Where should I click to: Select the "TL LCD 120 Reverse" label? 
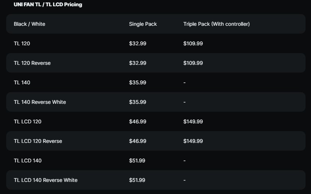(x=38, y=141)
